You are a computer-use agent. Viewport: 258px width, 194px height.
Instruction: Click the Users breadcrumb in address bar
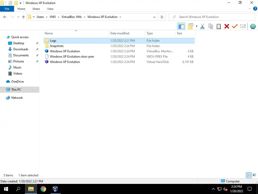click(40, 17)
